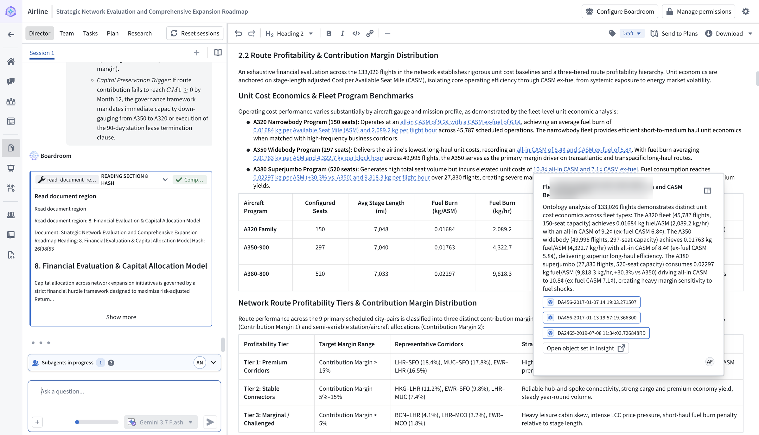
Task: Send the question with arrow button
Action: [210, 422]
